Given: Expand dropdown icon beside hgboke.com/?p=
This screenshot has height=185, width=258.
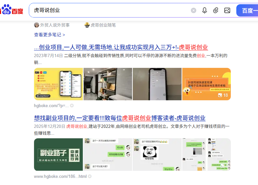Looking at the screenshot, I should [72, 105].
